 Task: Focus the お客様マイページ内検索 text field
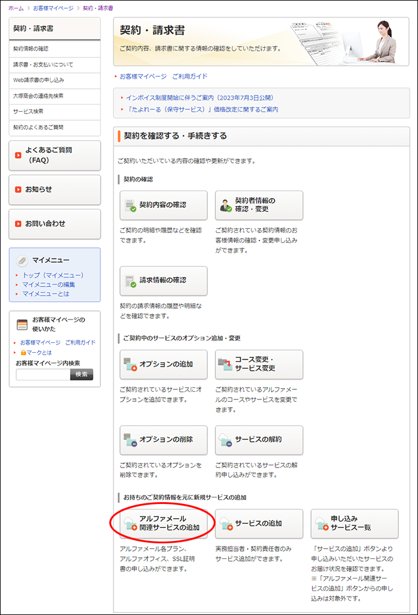point(43,374)
